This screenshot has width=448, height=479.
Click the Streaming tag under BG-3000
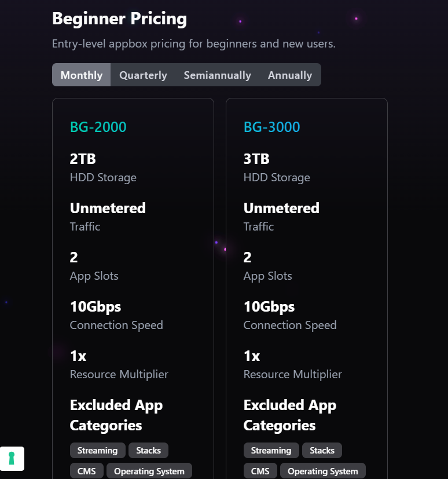(271, 450)
